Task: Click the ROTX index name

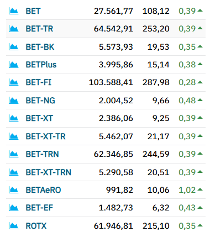Action: (x=36, y=226)
